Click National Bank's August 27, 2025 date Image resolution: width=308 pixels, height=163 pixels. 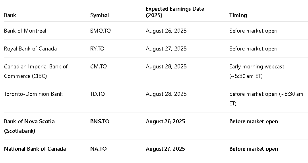(x=166, y=149)
